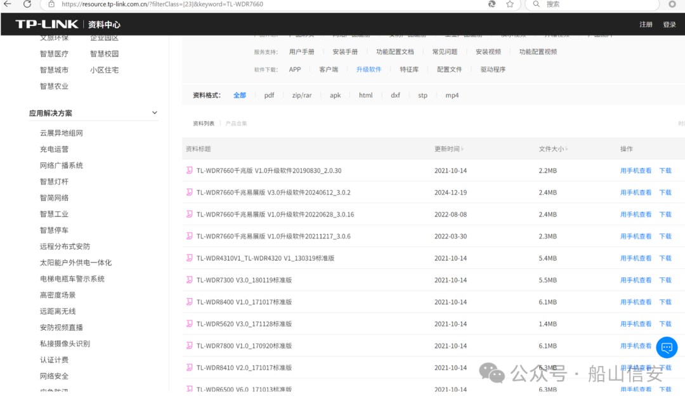View TL-WDR7660 20220628 on phone (用手机查看)
685x401 pixels.
636,214
